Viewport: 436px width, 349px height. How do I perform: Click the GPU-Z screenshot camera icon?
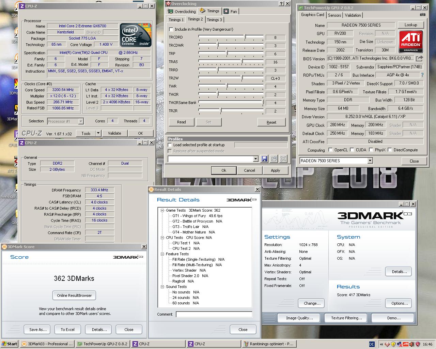pos(422,15)
